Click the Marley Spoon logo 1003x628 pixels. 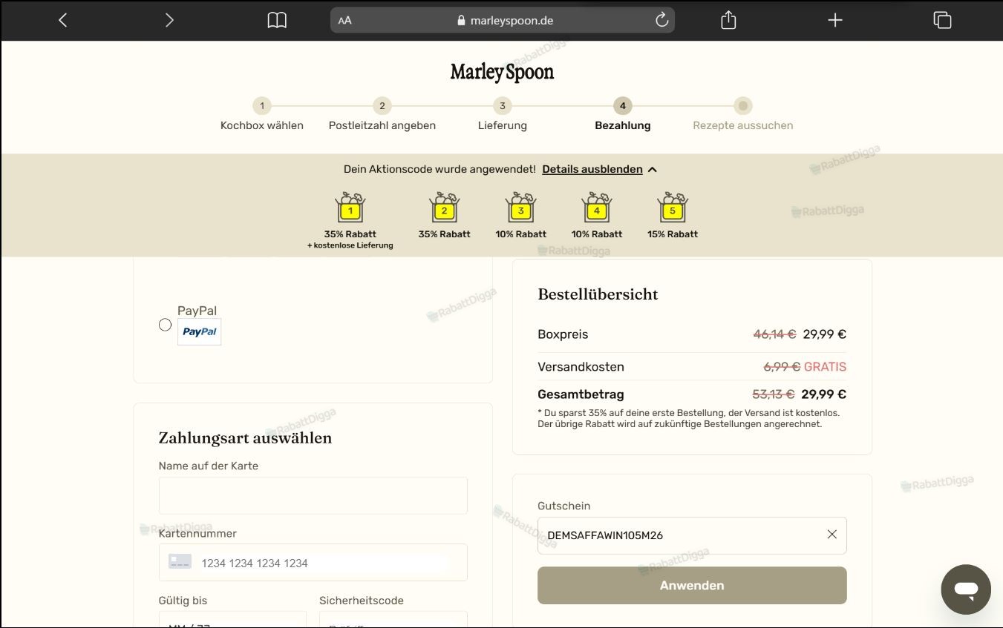502,72
